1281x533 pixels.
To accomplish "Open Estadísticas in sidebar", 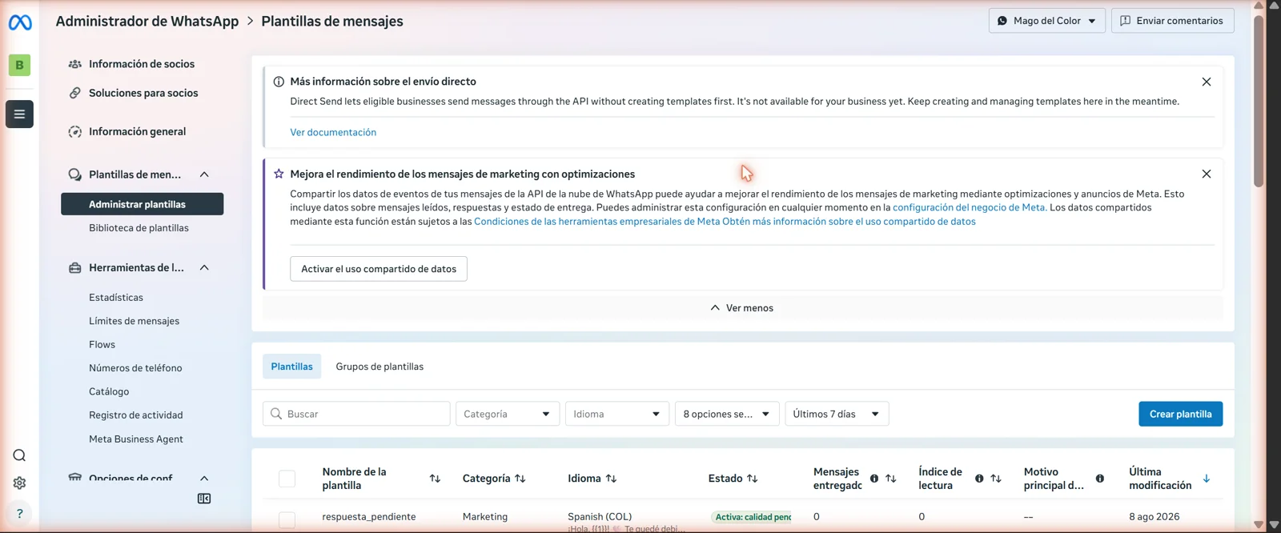I will coord(116,298).
